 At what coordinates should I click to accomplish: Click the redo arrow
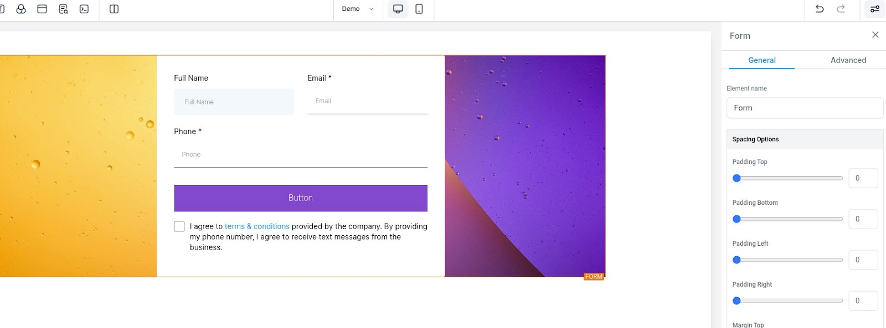coord(841,9)
